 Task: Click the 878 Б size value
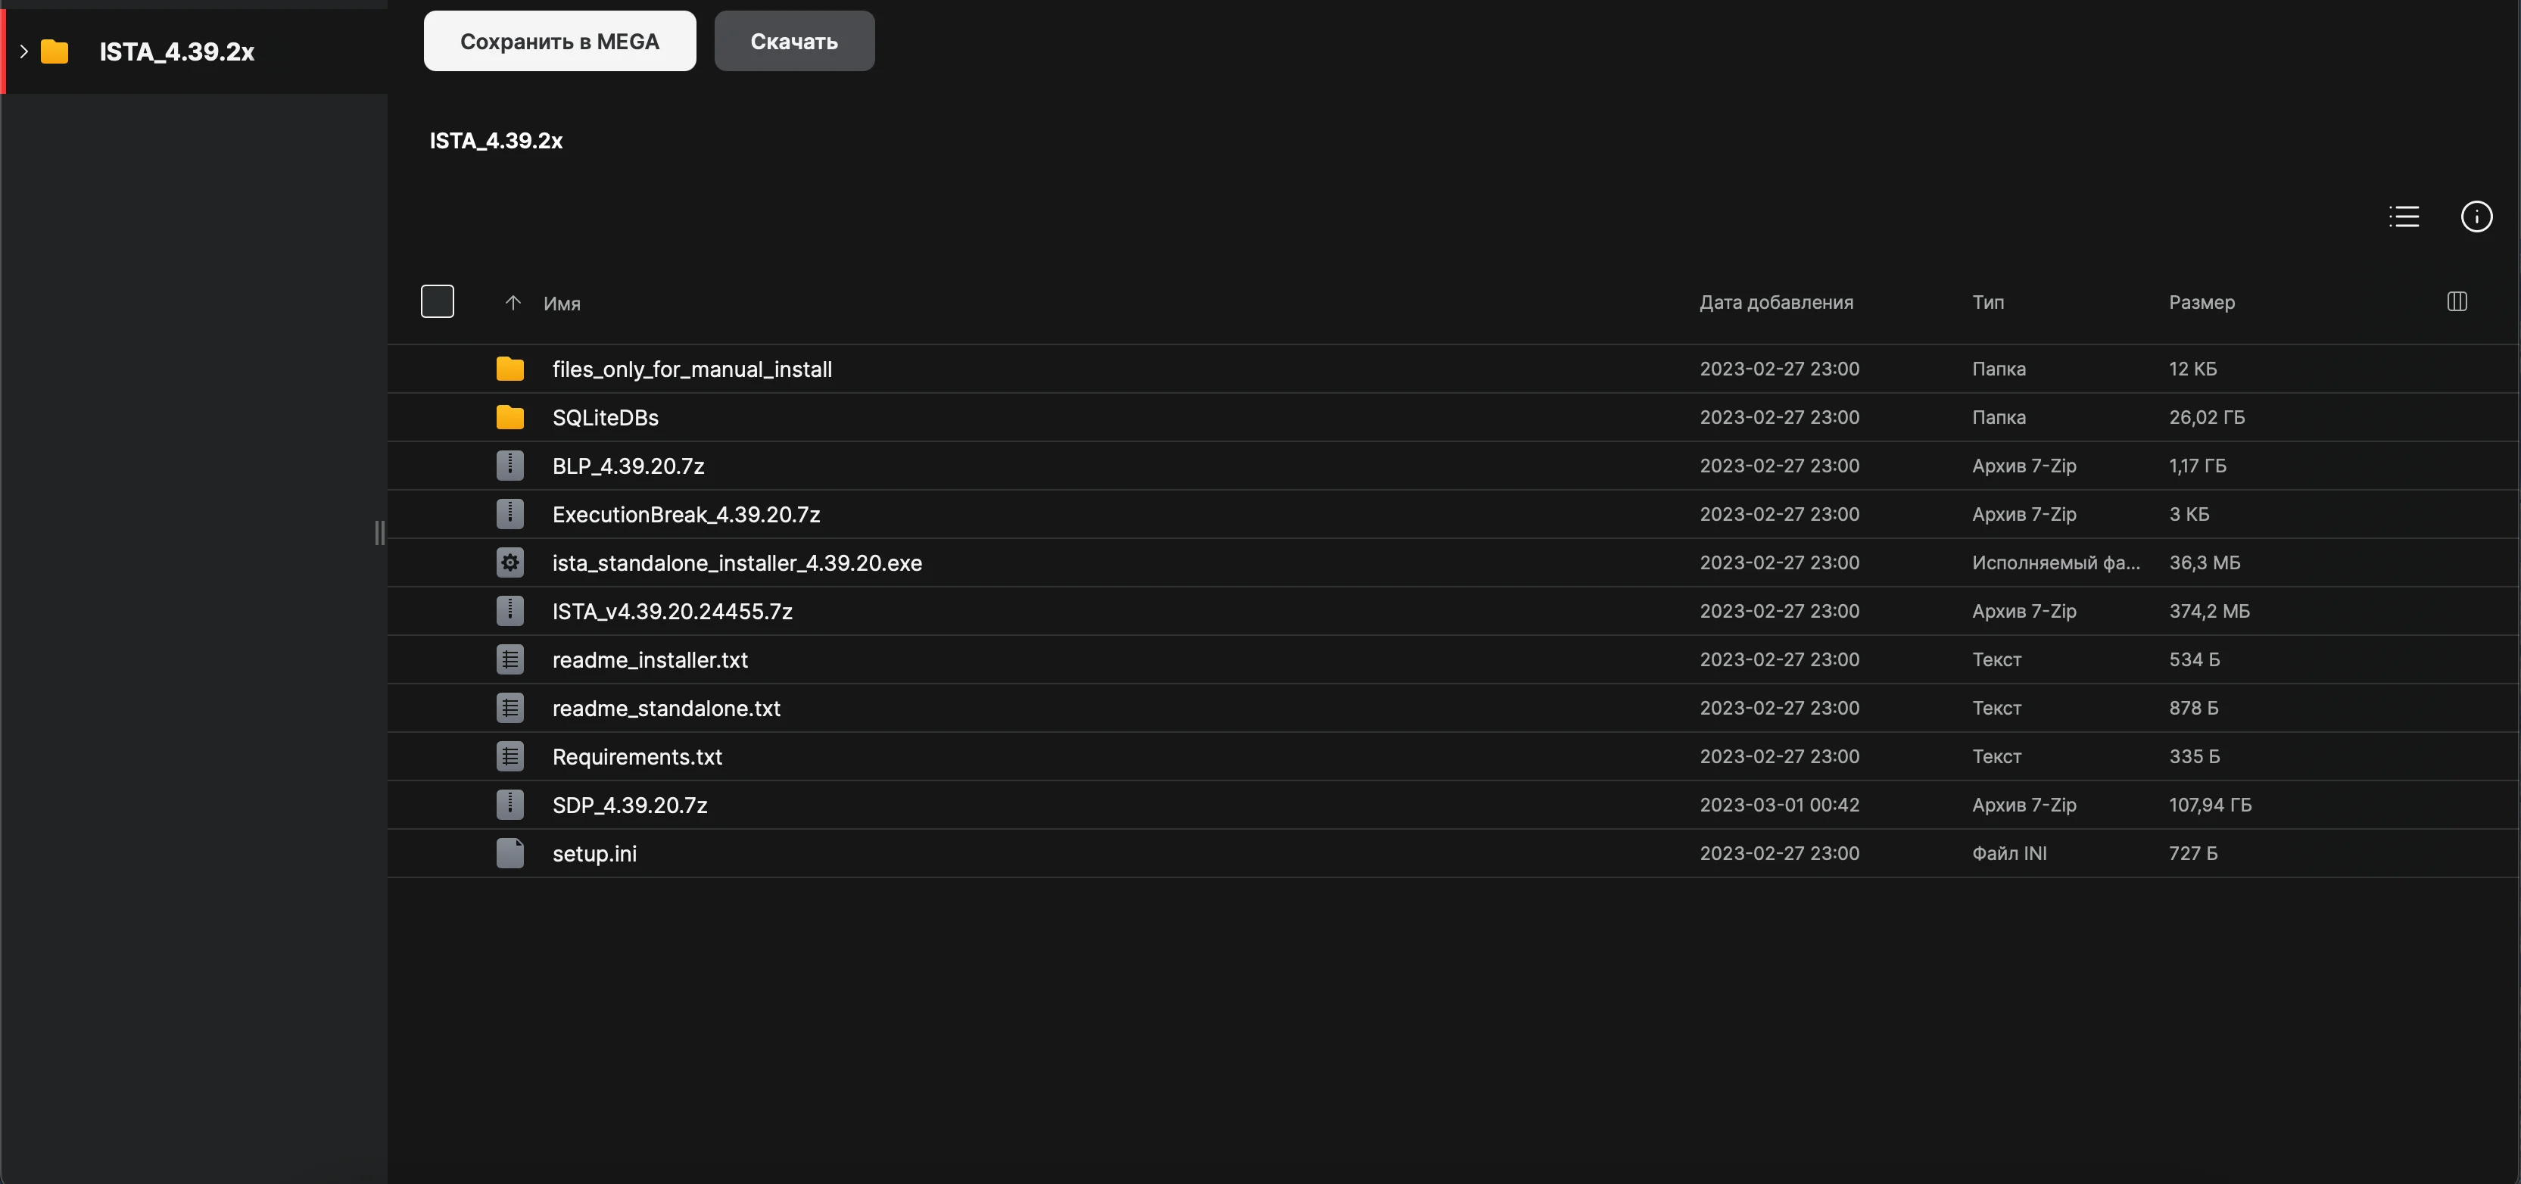tap(2193, 708)
